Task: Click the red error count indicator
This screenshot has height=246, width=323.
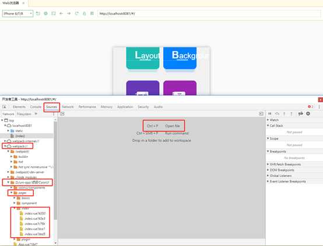Action: pyautogui.click(x=311, y=107)
